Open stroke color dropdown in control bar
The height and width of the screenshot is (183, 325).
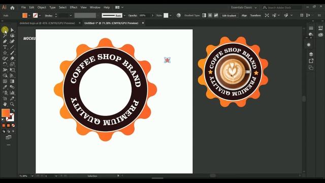pos(40,15)
